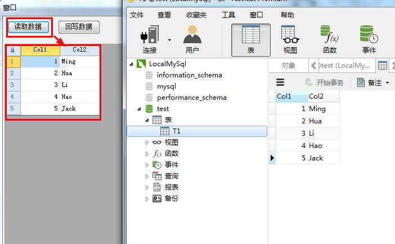This screenshot has height=244, width=395.
Task: Expand the 备份 tree node
Action: (x=147, y=199)
